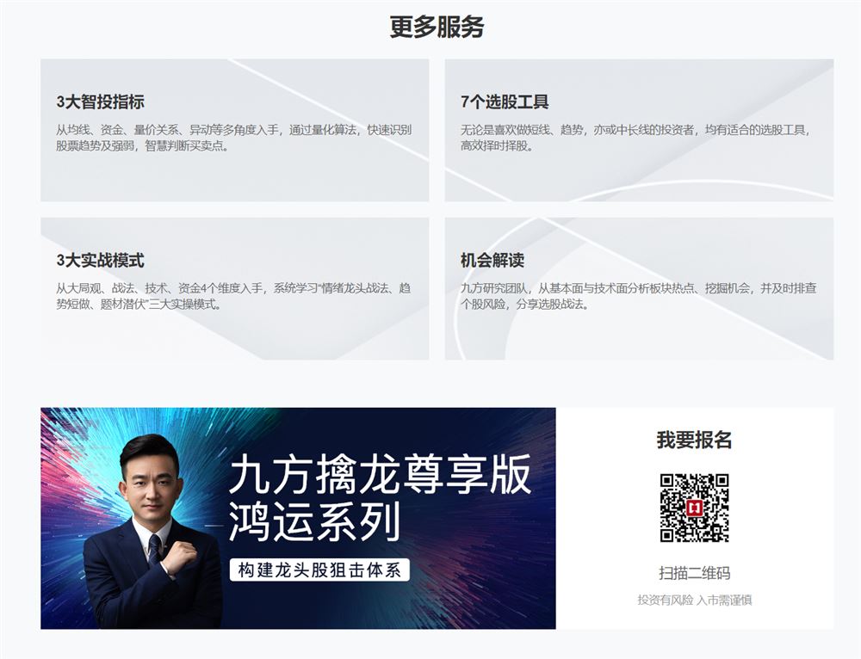861x659 pixels.
Task: Select the 3大实战模式 card title
Action: pyautogui.click(x=101, y=260)
